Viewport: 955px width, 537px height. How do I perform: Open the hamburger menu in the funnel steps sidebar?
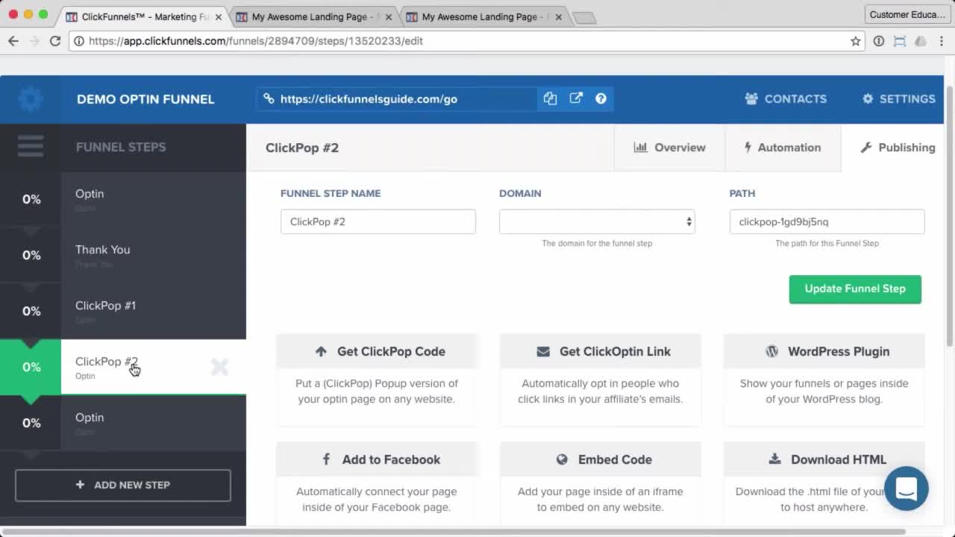click(x=31, y=147)
